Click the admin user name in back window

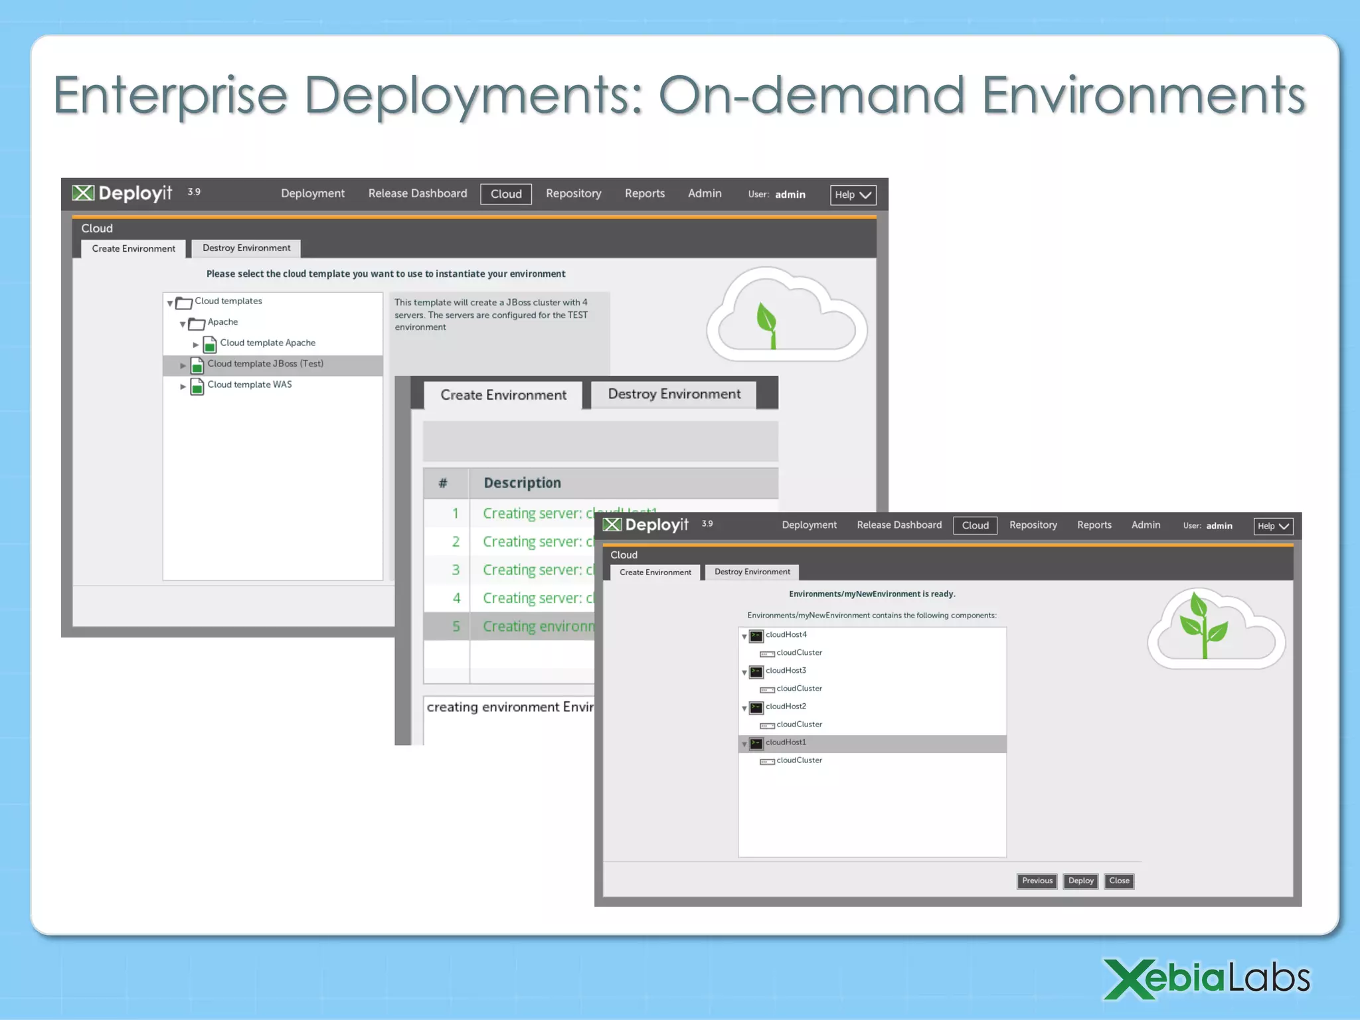click(790, 195)
